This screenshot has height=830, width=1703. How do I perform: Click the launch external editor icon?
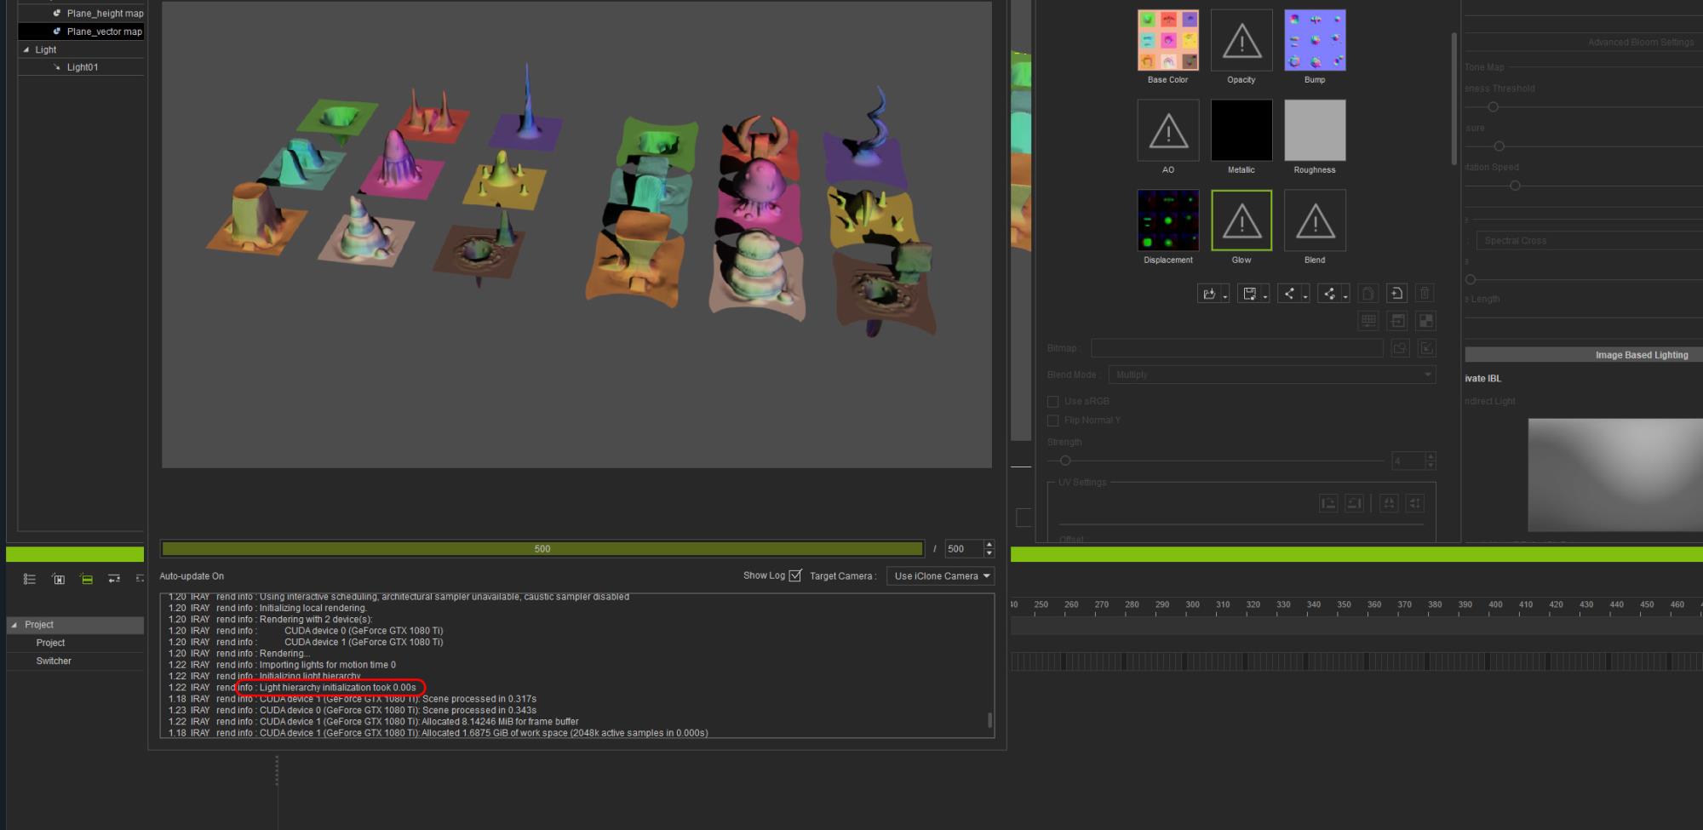pyautogui.click(x=1427, y=348)
